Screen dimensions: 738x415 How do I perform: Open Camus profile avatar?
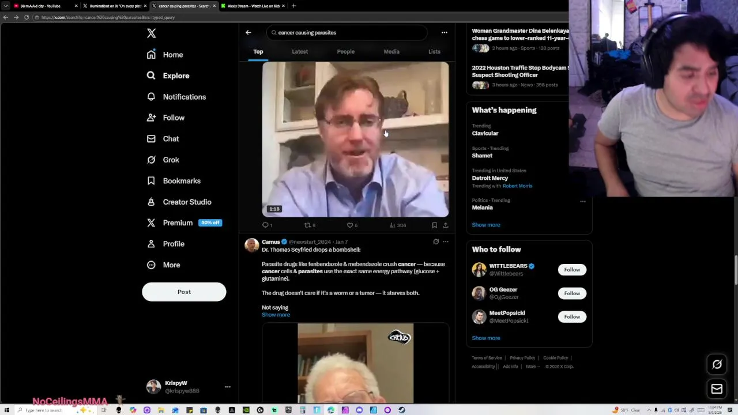point(251,245)
